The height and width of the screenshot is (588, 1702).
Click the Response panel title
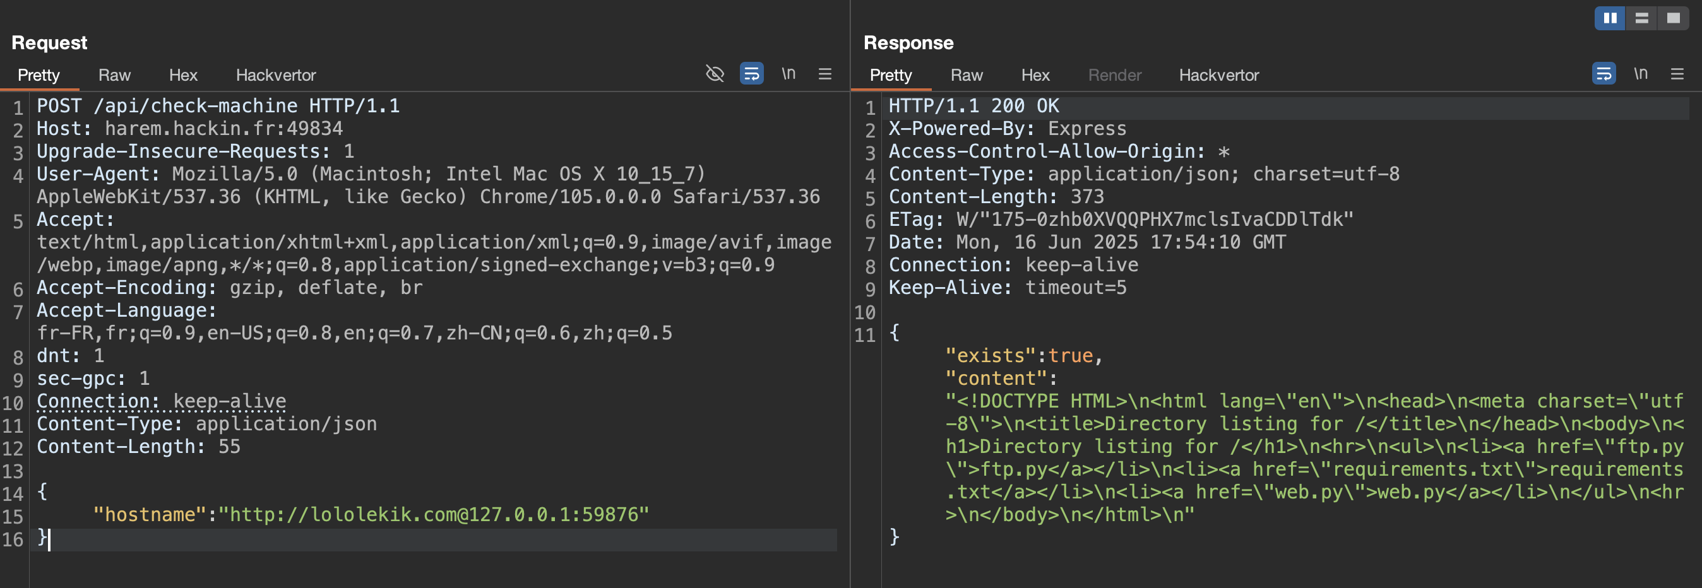click(908, 43)
